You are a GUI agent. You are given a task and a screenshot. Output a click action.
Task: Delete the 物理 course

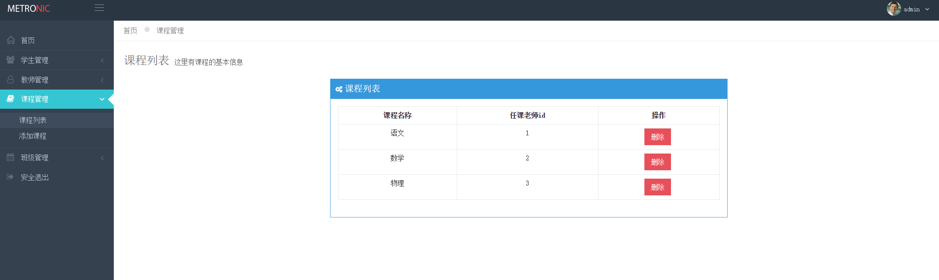click(x=657, y=187)
